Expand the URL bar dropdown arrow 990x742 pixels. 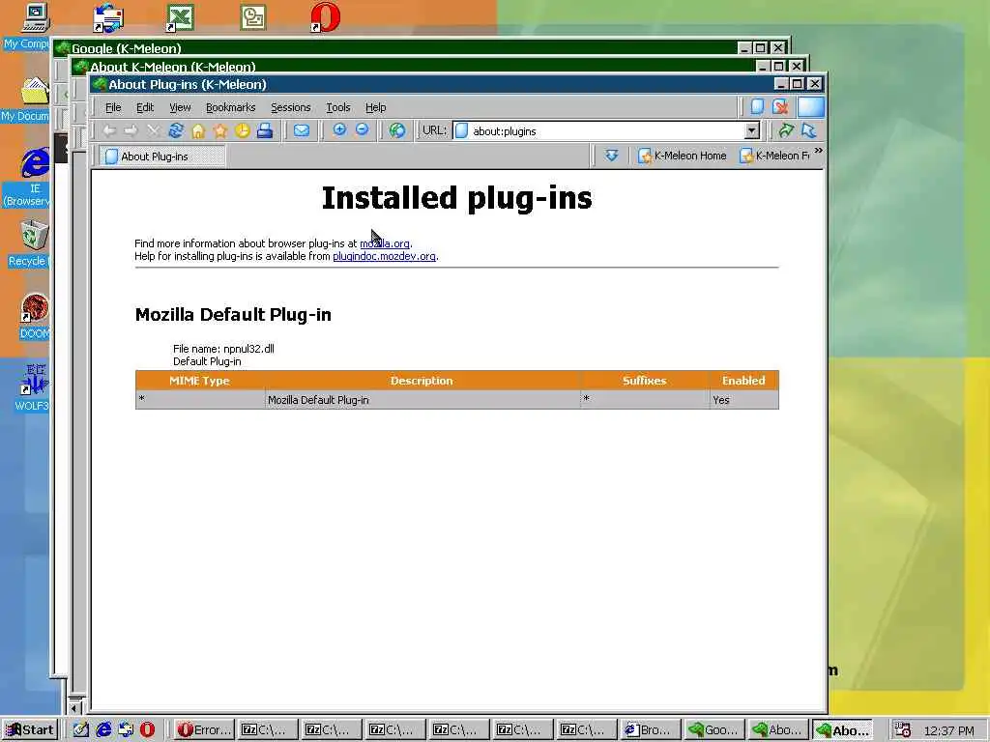point(751,130)
